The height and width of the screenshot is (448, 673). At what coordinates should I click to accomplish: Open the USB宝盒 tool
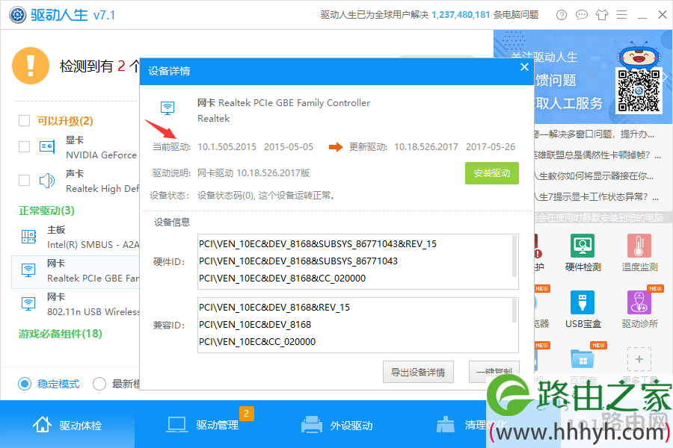click(583, 310)
